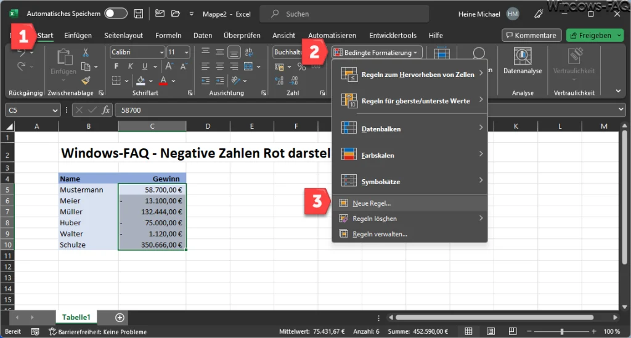Click the percent style icon

tap(301, 66)
